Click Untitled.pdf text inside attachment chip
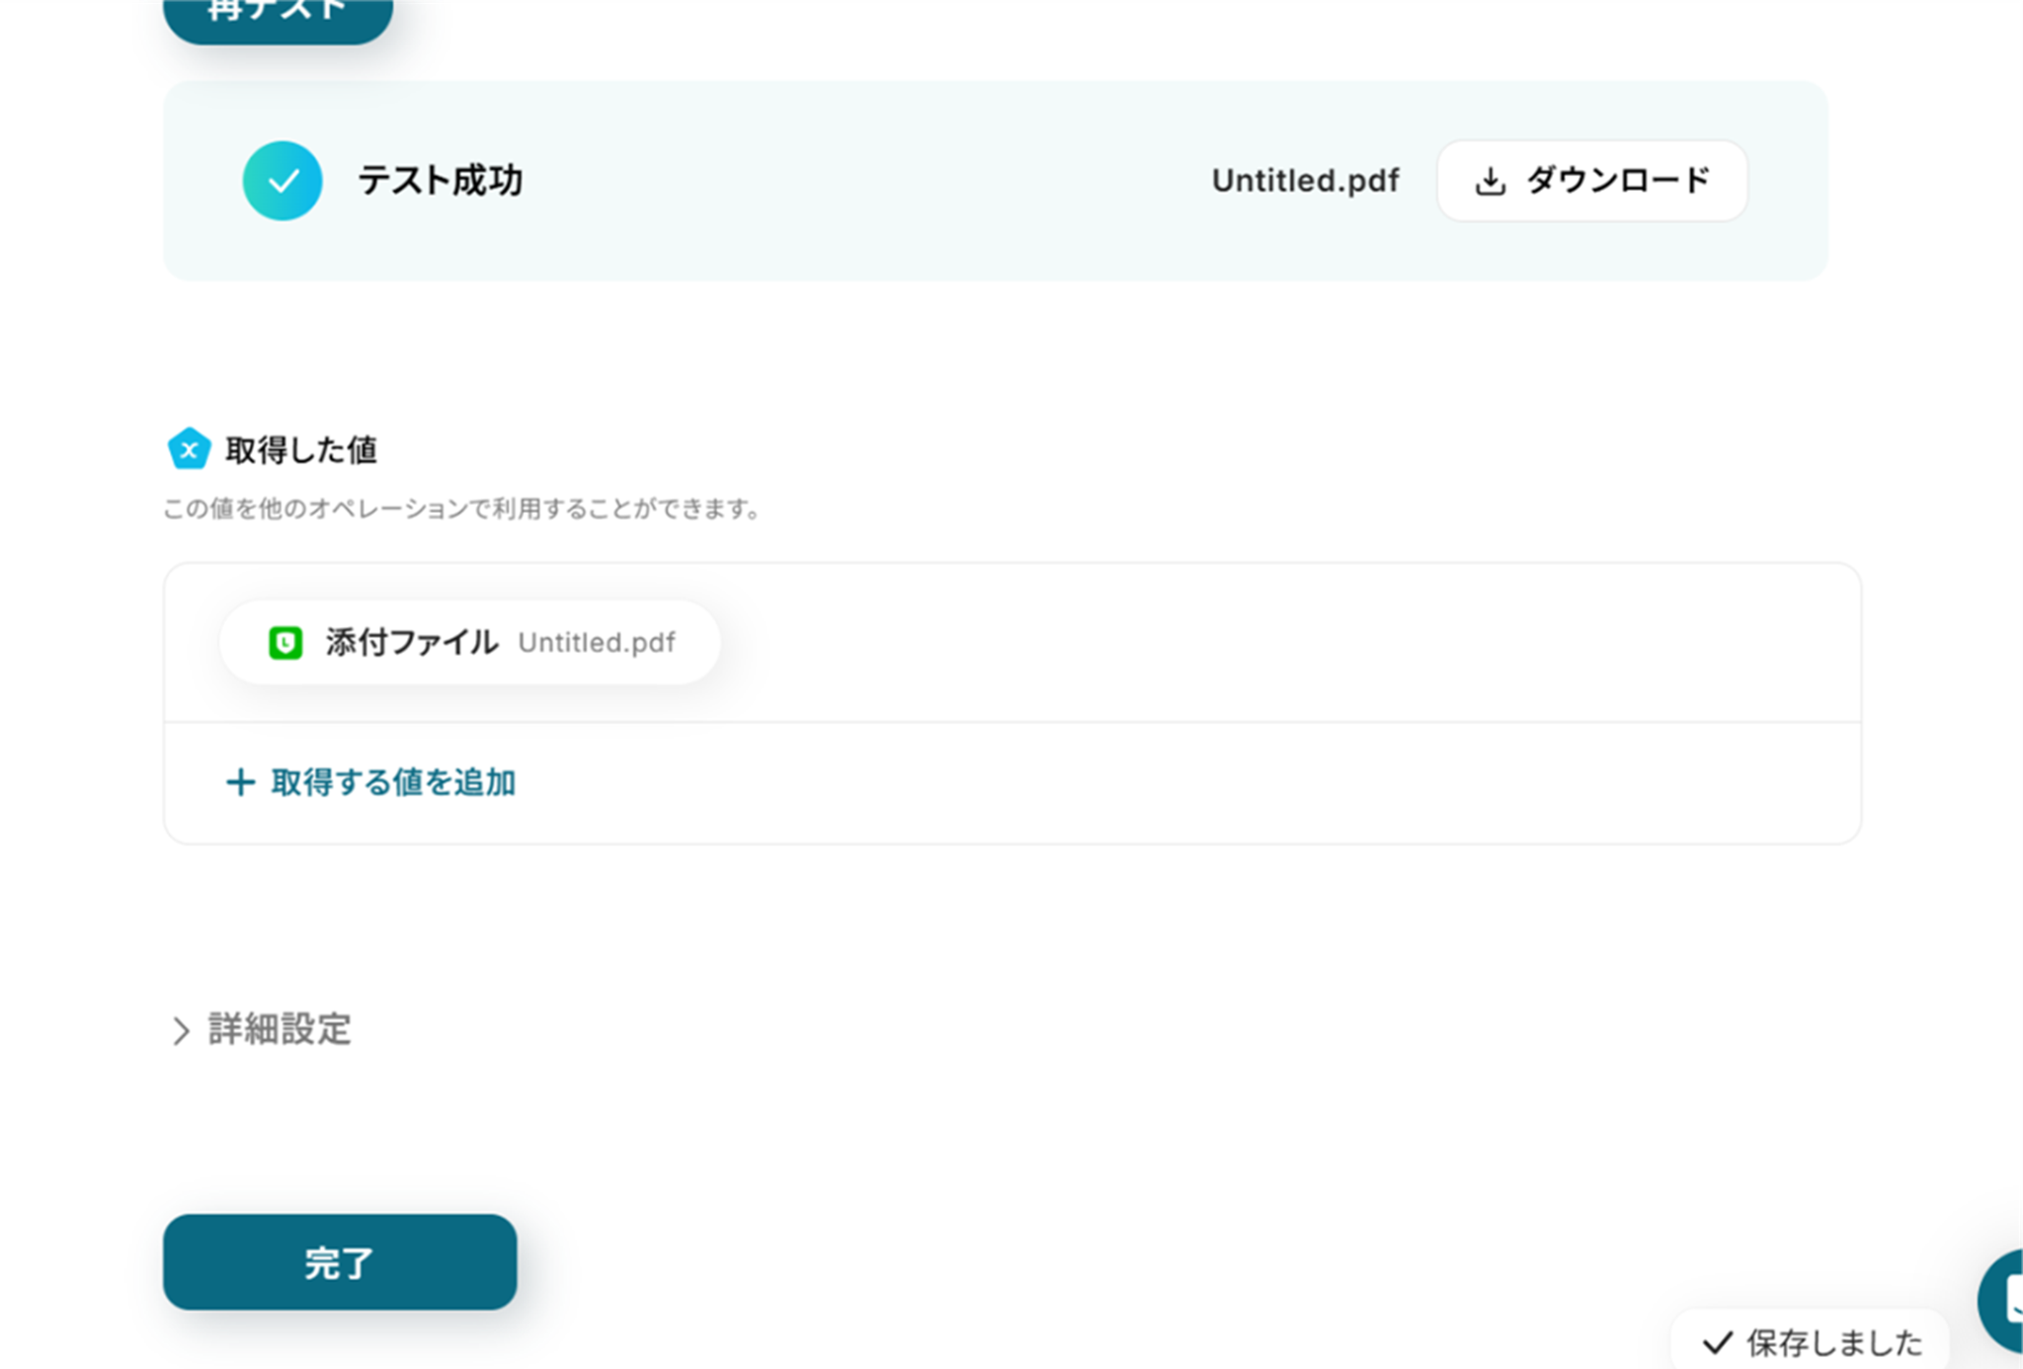The height and width of the screenshot is (1369, 2023). pos(597,643)
